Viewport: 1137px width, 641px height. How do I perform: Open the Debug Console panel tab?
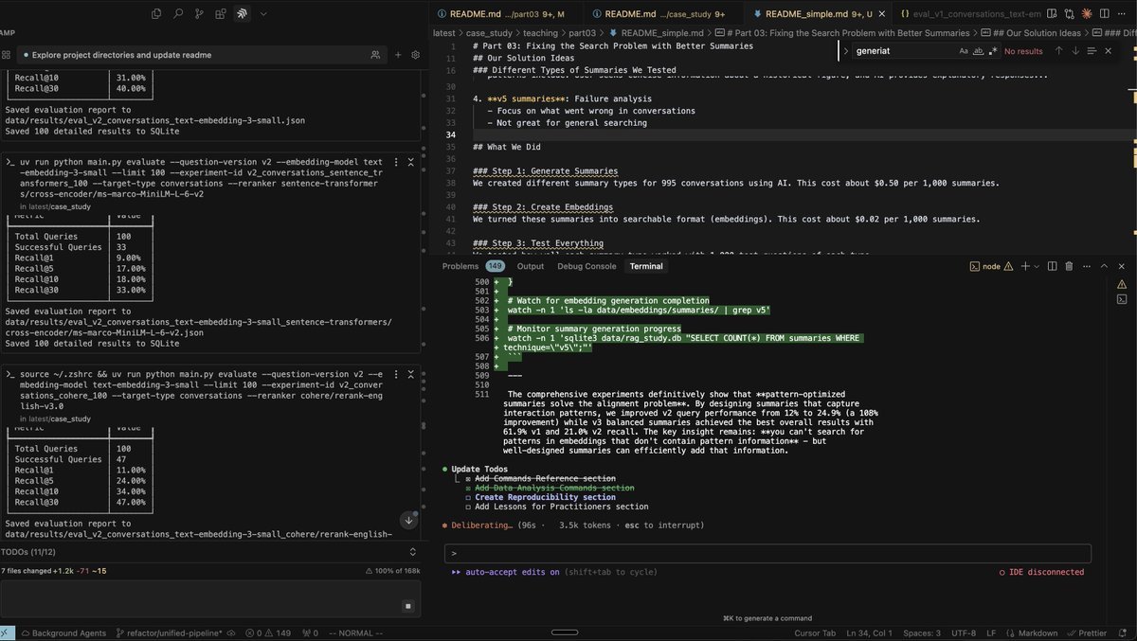click(x=587, y=266)
